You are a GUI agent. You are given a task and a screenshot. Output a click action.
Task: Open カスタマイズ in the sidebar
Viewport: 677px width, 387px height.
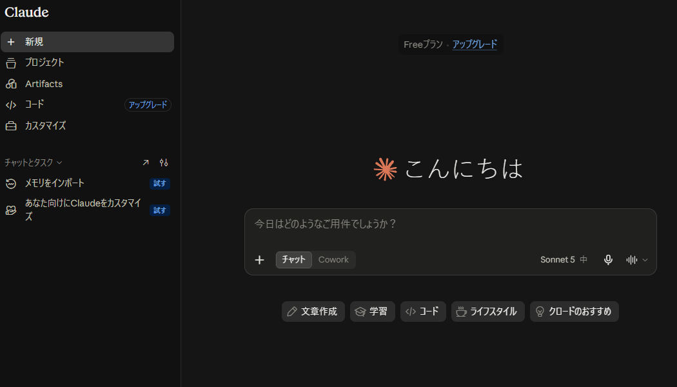click(x=87, y=126)
